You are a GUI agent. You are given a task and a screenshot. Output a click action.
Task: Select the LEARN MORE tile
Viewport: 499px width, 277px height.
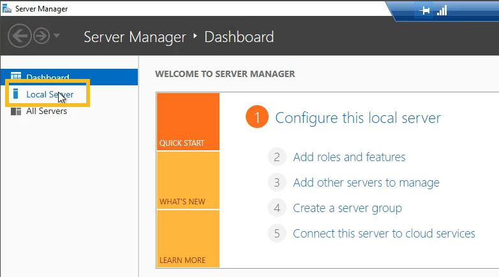188,239
